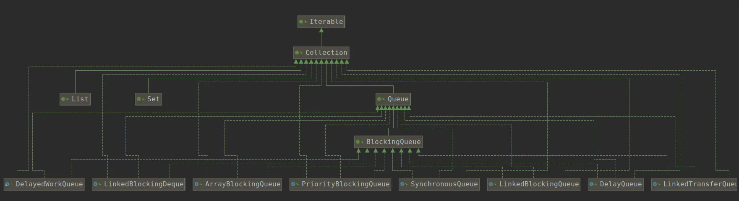Select the DelayedWorkQueue class node

[x=44, y=184]
